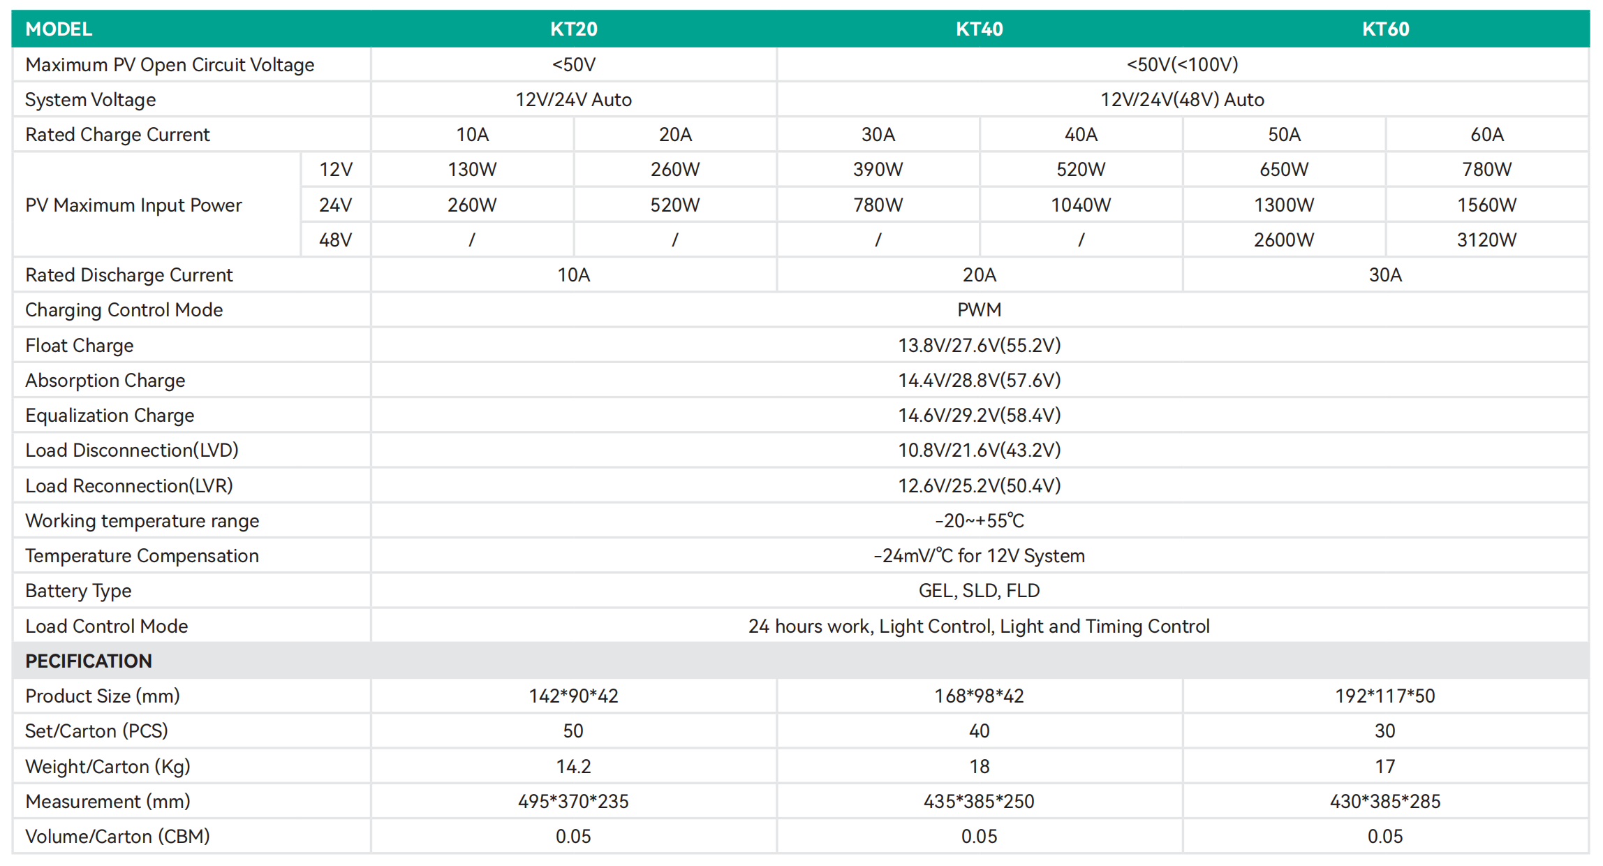
Task: Click the 12V/24V Auto system voltage cell
Action: (573, 100)
